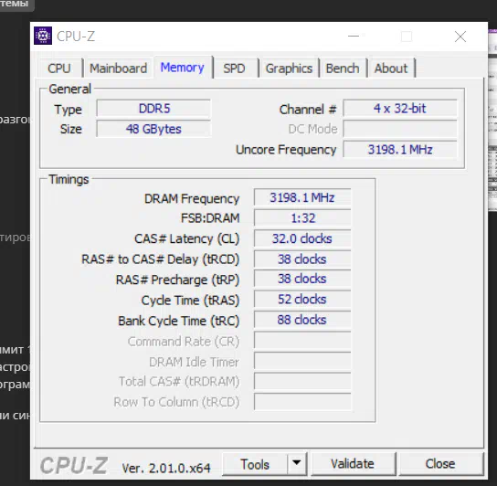Open the Bench tab

[x=343, y=69]
